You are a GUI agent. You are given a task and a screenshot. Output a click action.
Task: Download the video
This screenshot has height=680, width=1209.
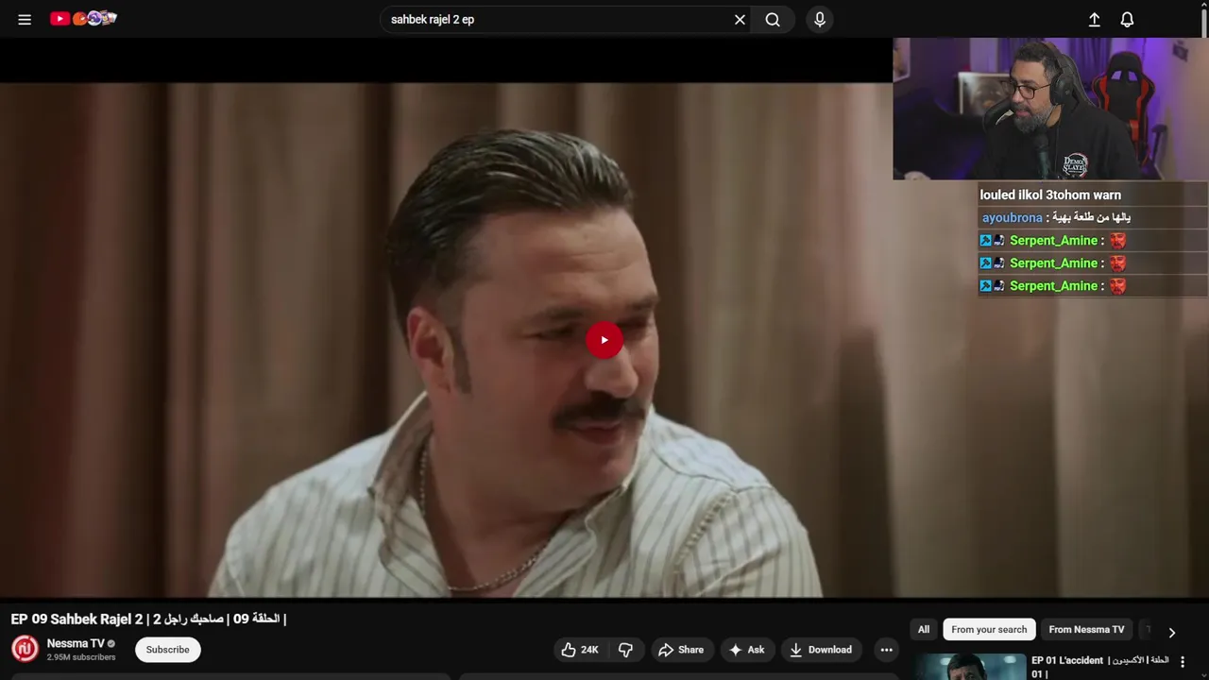(x=821, y=650)
